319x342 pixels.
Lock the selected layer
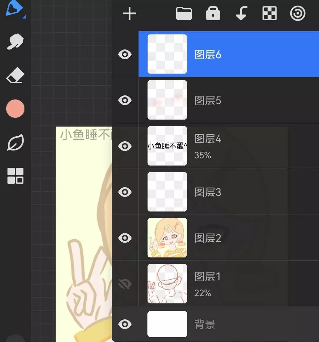click(x=213, y=14)
